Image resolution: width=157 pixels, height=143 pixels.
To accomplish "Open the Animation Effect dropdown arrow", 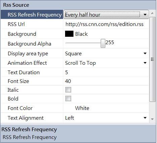I will pyautogui.click(x=145, y=63).
